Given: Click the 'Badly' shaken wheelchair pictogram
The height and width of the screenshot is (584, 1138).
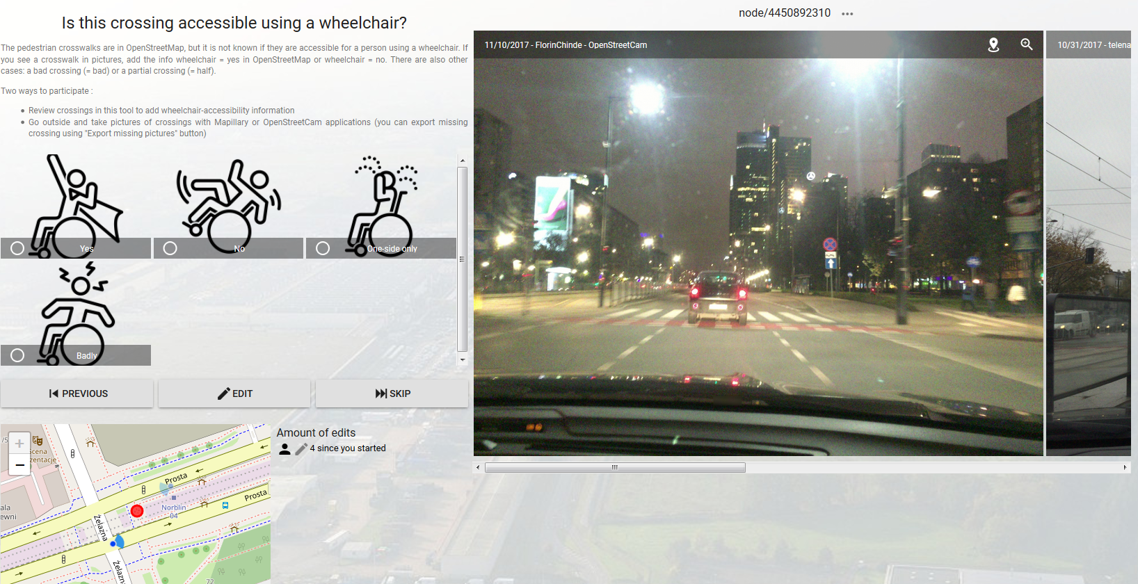Looking at the screenshot, I should click(77, 306).
